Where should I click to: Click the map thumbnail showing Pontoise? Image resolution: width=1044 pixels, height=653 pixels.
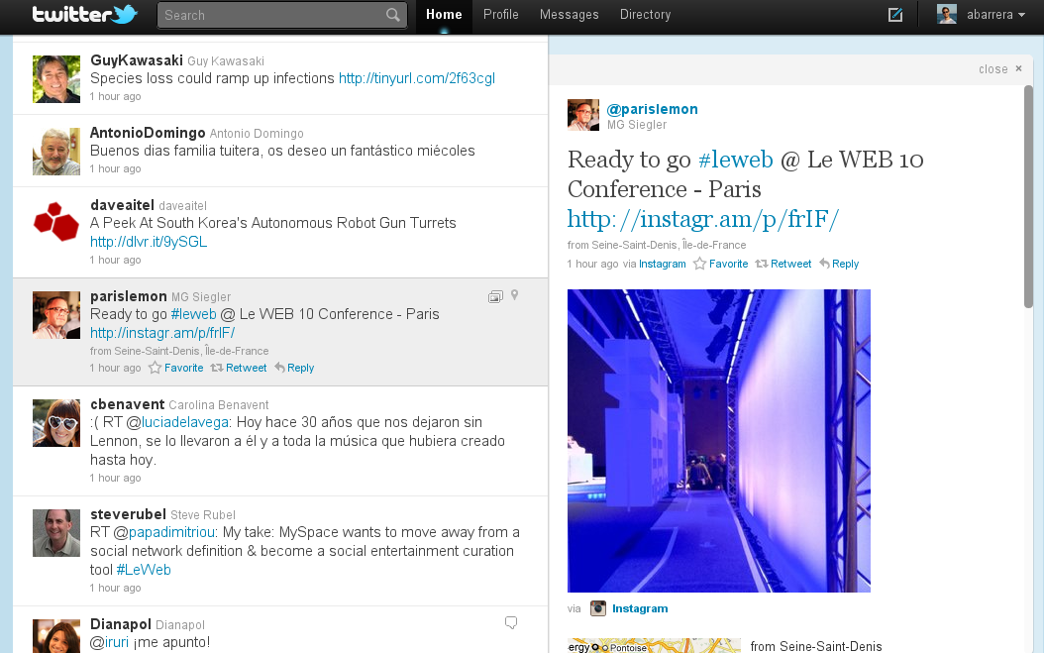(x=654, y=646)
